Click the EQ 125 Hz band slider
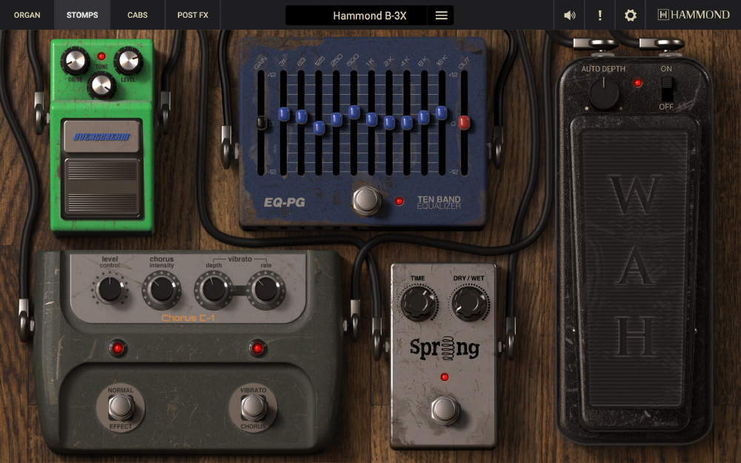Screen dimensions: 741x463 [x=319, y=127]
